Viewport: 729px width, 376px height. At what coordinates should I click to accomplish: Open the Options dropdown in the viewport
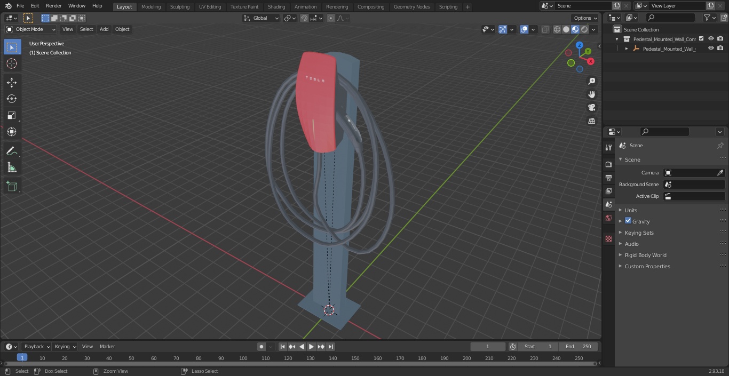[x=585, y=18]
